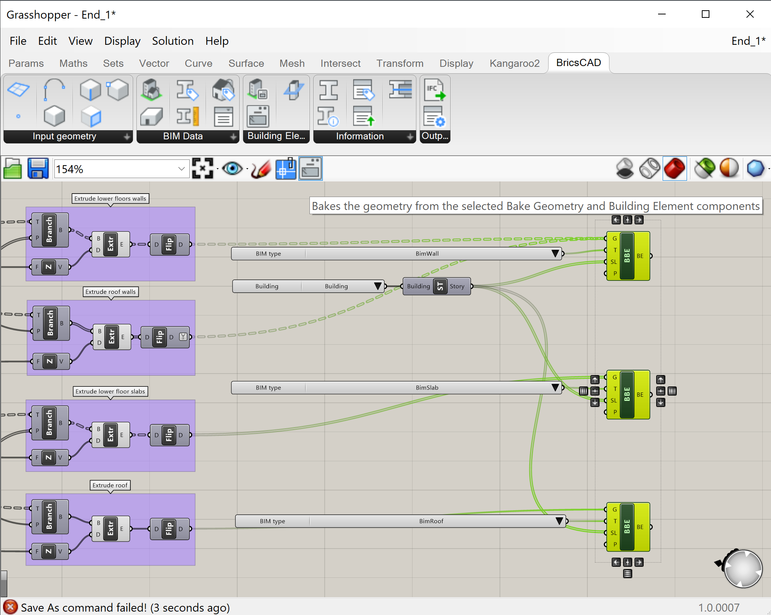Click the Building Story ST component
Viewport: 771px width, 615px height.
(x=440, y=286)
